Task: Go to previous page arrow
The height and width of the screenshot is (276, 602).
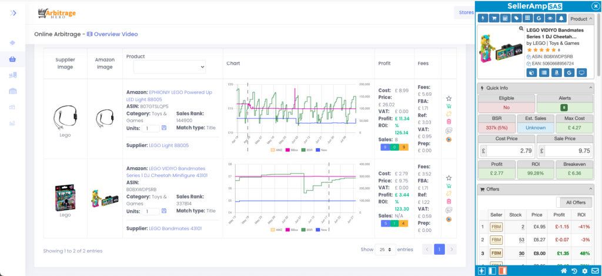Action: click(x=428, y=250)
